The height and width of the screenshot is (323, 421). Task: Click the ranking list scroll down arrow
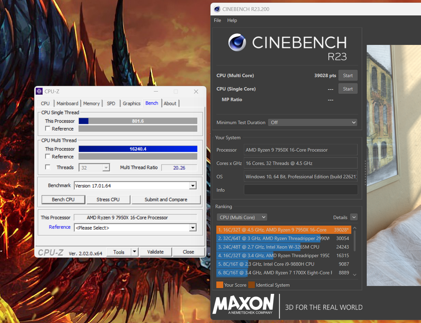pyautogui.click(x=355, y=275)
